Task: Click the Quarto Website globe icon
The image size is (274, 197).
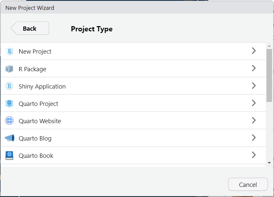Action: point(9,121)
